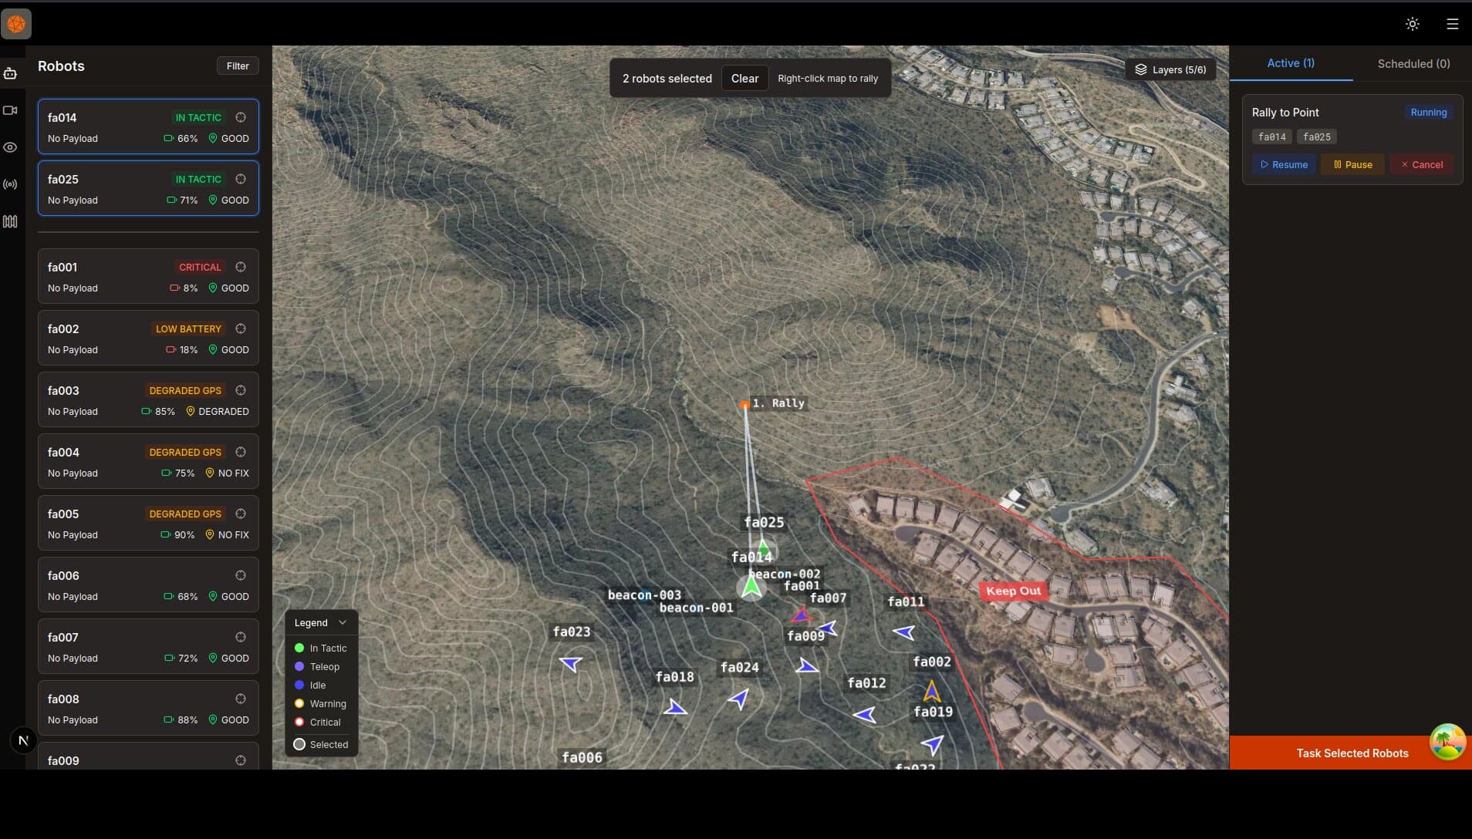Click the orange app logo
The height and width of the screenshot is (839, 1472).
tap(17, 23)
